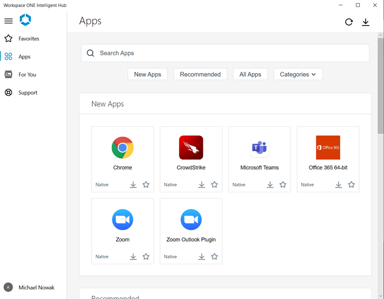Open the Support section
The height and width of the screenshot is (299, 384).
[x=28, y=93]
